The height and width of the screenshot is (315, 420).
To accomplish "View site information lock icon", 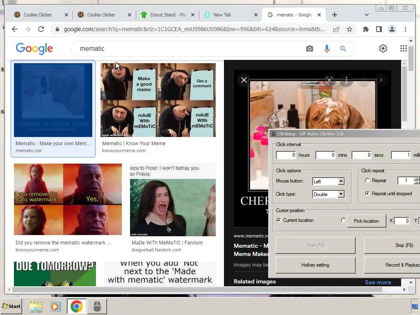I will click(57, 29).
